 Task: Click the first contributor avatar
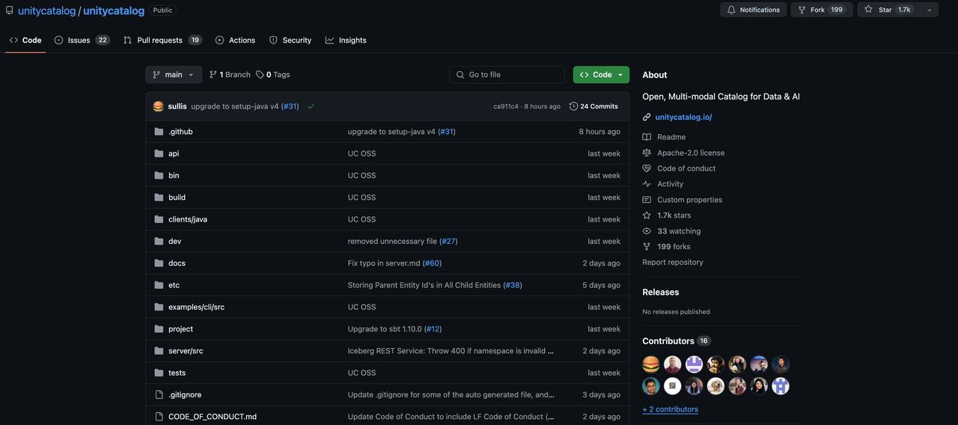pyautogui.click(x=651, y=364)
